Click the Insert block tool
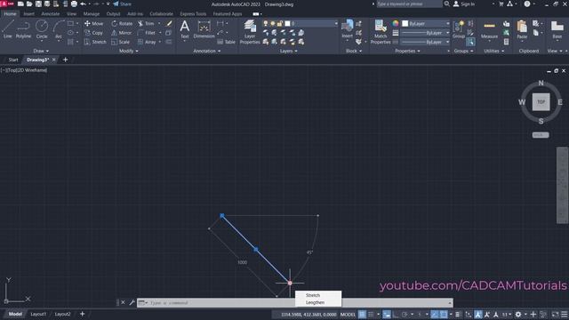Screen dimensions: 569x320 pyautogui.click(x=348, y=29)
